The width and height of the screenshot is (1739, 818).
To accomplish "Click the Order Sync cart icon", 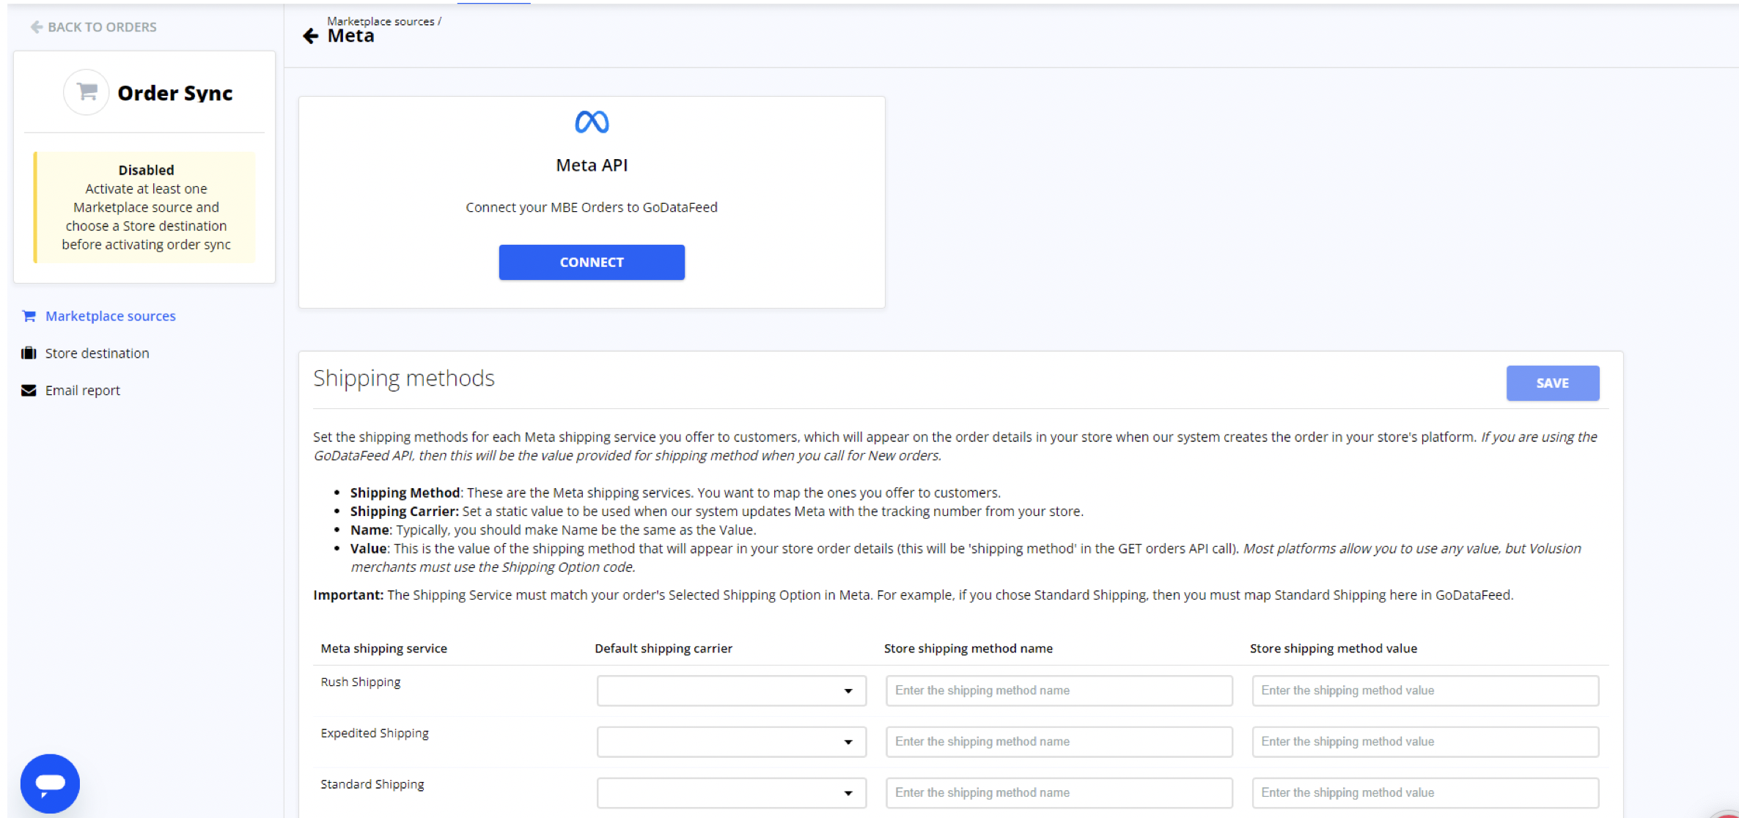I will [x=87, y=92].
